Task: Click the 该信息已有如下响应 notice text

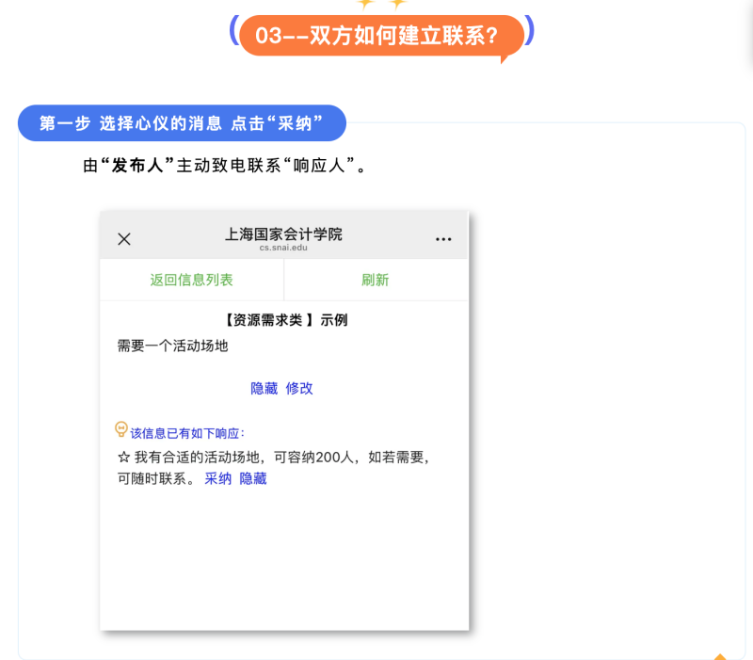Action: tap(187, 433)
